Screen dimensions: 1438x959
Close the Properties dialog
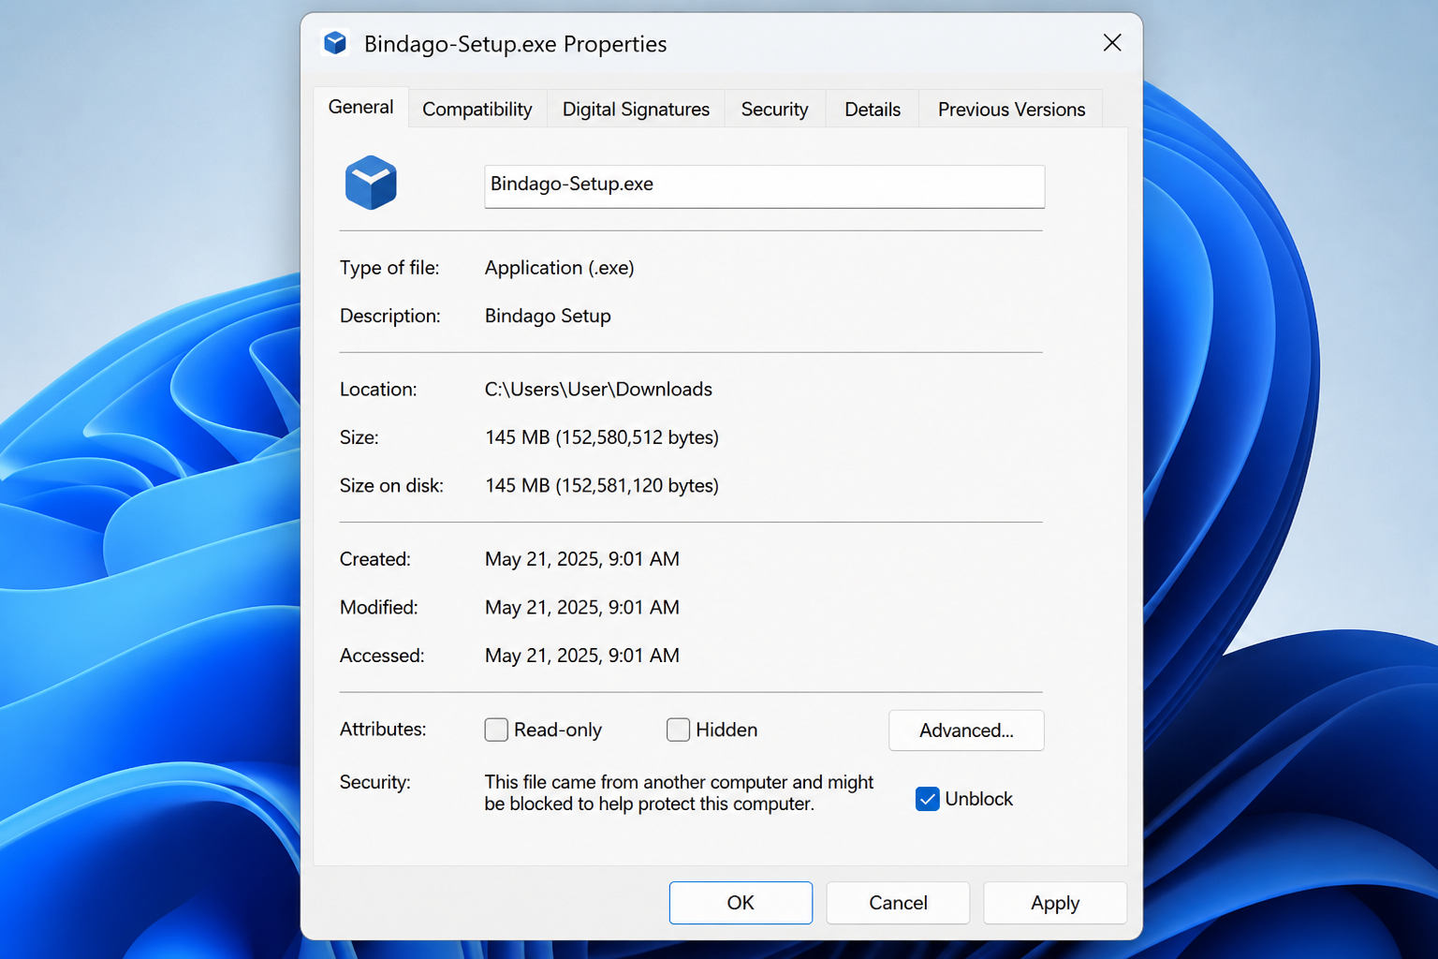pos(1112,43)
